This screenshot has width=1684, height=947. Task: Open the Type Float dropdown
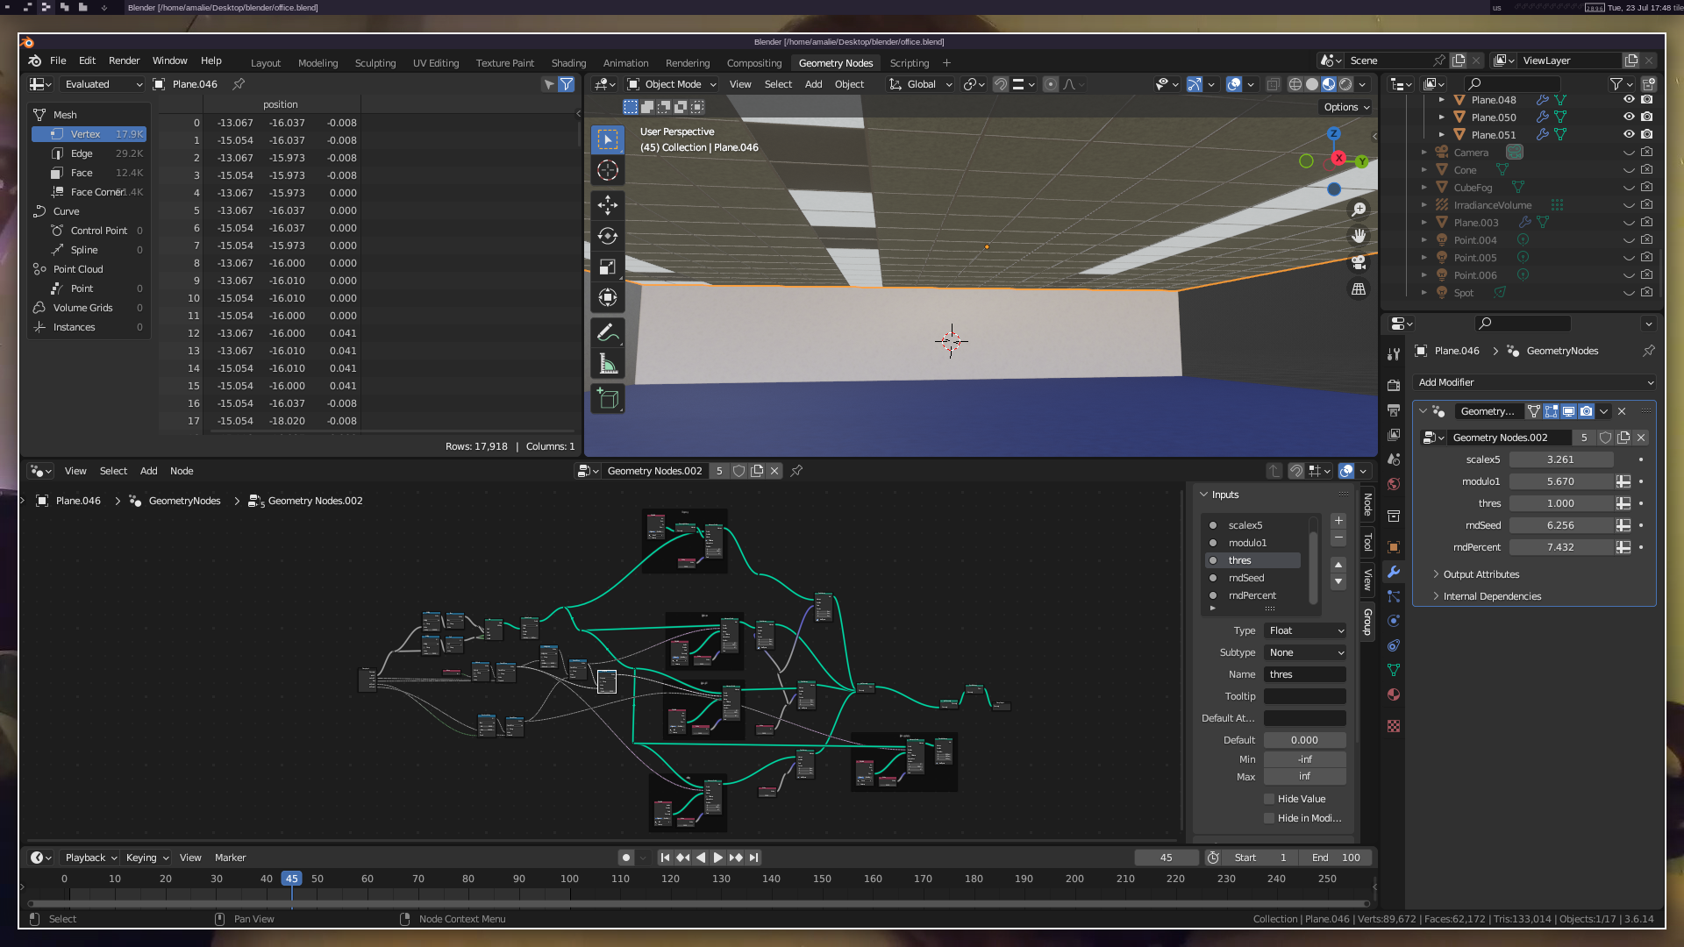coord(1305,630)
